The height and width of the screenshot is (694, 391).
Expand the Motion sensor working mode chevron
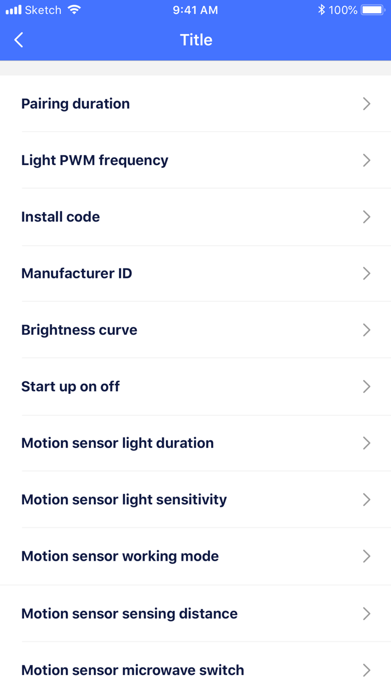click(x=366, y=556)
